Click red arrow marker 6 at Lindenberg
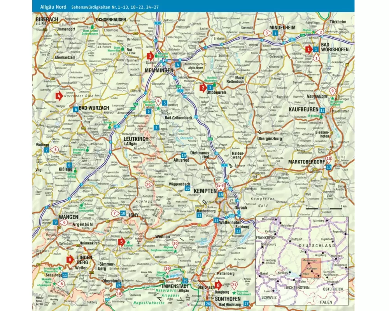Viewport: 389px width, 311px height. 70,260
